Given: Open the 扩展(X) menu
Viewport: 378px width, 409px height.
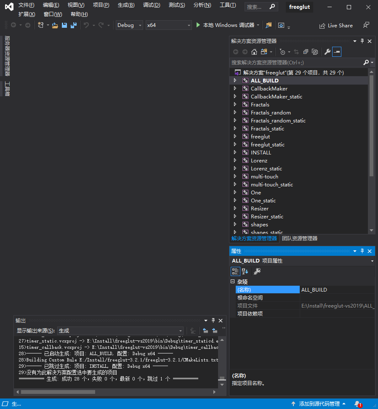Looking at the screenshot, I should tap(27, 14).
